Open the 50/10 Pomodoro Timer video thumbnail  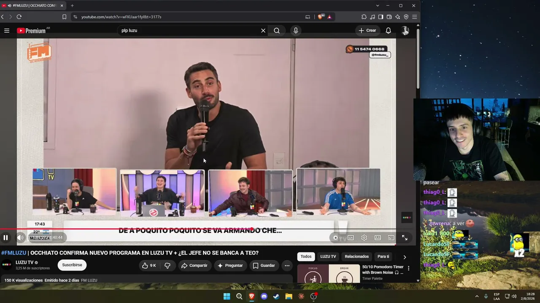(329, 274)
